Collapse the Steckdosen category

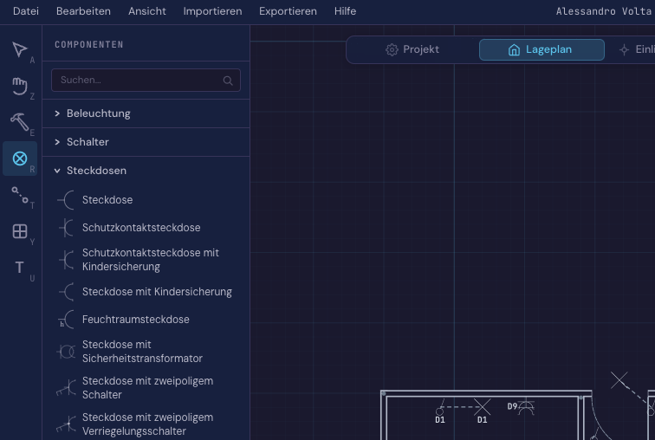pos(96,171)
